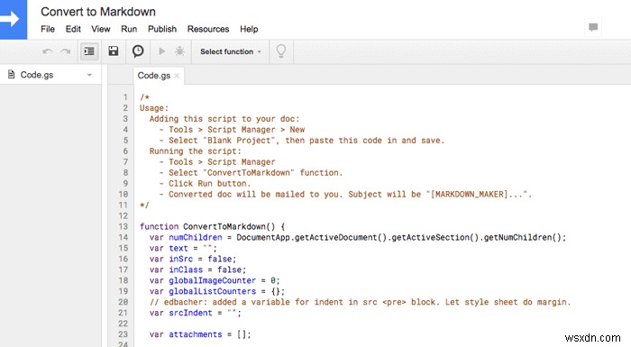Click the closing '*/' comment line
631x347 pixels.
[144, 205]
